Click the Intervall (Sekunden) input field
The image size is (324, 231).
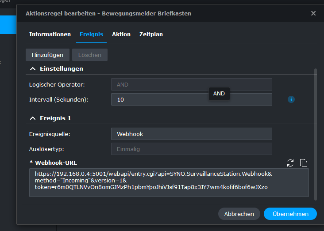(191, 99)
